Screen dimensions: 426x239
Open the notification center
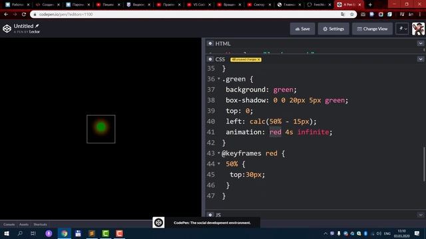coord(417,233)
